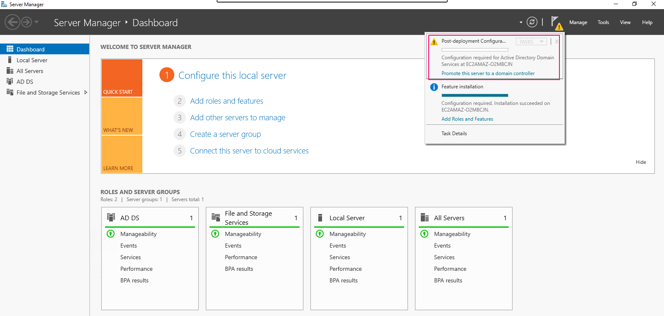The width and height of the screenshot is (664, 316).
Task: Hide the welcome tile
Action: (641, 162)
